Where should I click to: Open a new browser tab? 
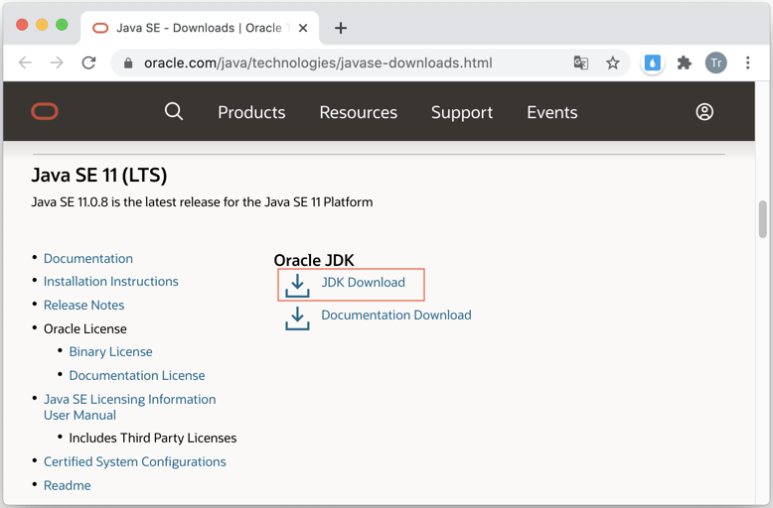point(341,28)
